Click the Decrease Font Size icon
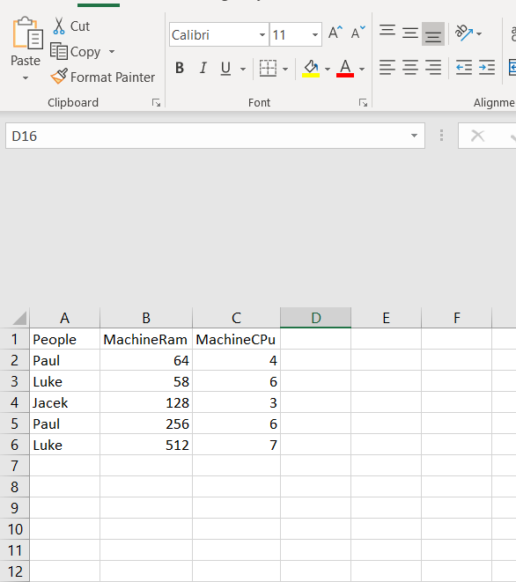The width and height of the screenshot is (516, 582). (x=358, y=33)
